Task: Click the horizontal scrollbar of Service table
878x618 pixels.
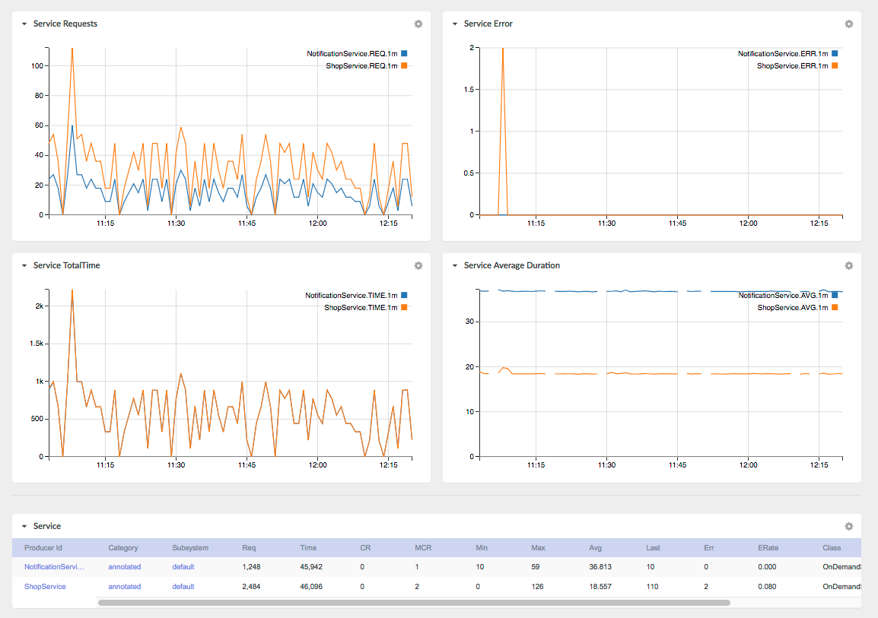Action: point(414,603)
